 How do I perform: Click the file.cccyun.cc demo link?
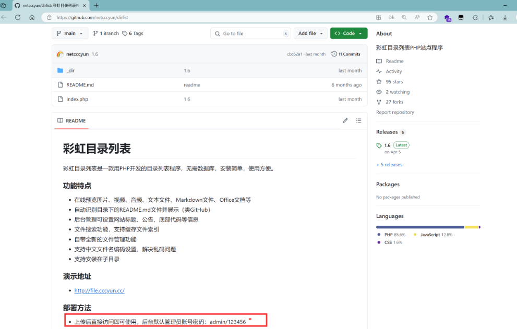(x=99, y=290)
